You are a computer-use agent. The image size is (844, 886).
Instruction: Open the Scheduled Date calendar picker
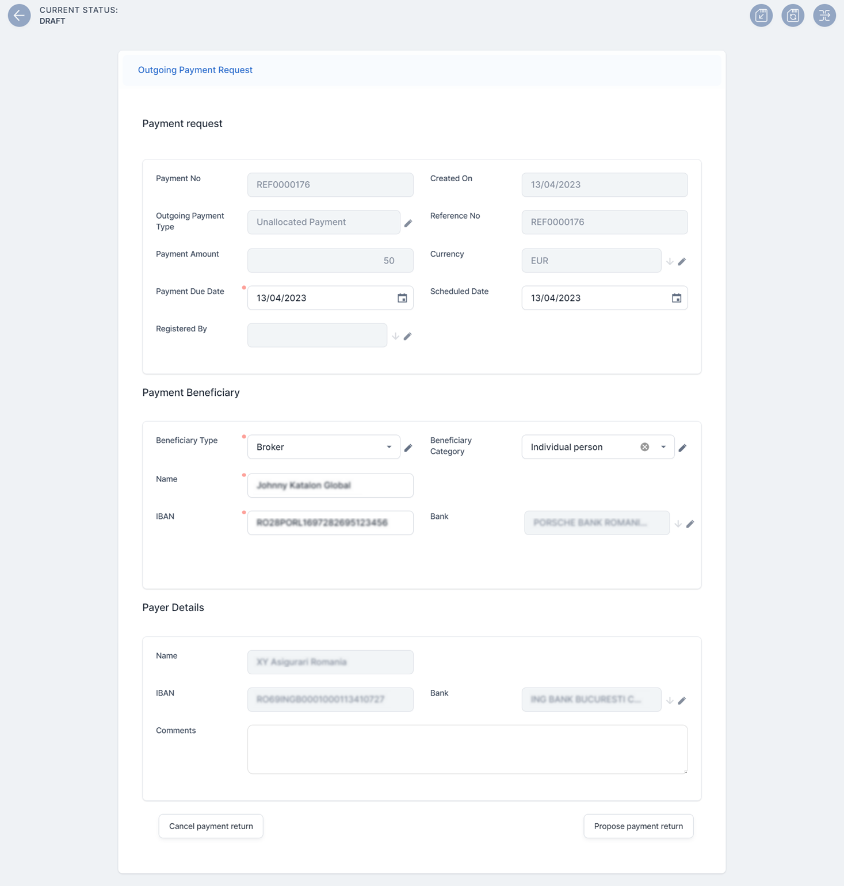(677, 298)
